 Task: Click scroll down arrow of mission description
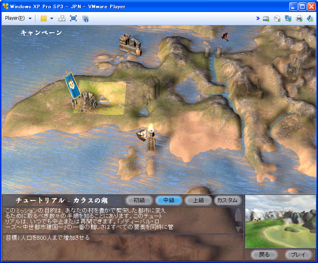pyautogui.click(x=238, y=229)
